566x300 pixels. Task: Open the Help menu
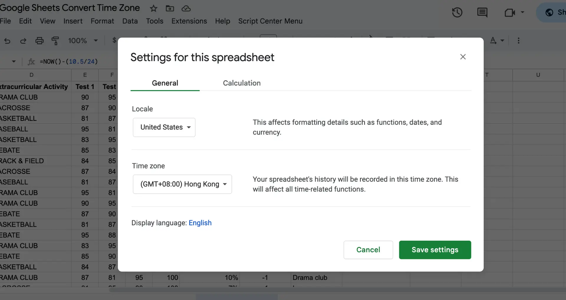(x=223, y=21)
